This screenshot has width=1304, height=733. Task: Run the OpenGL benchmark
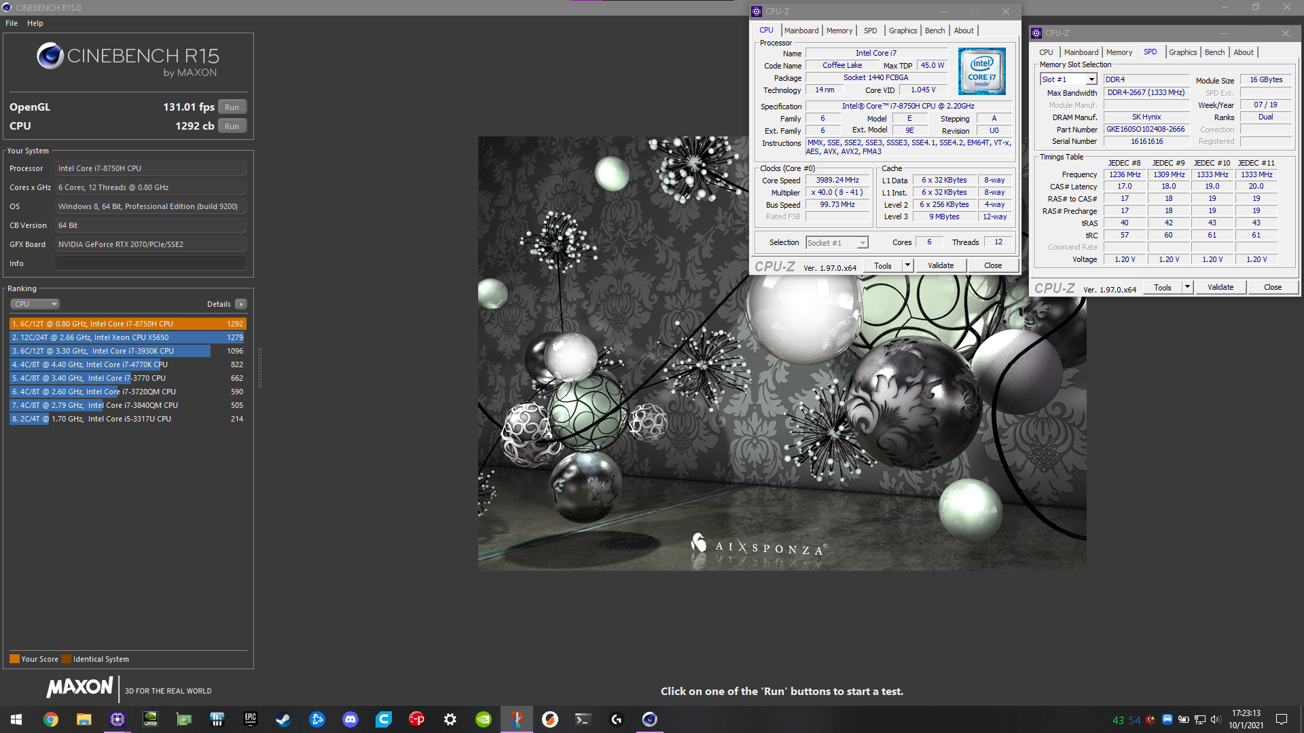pyautogui.click(x=232, y=107)
